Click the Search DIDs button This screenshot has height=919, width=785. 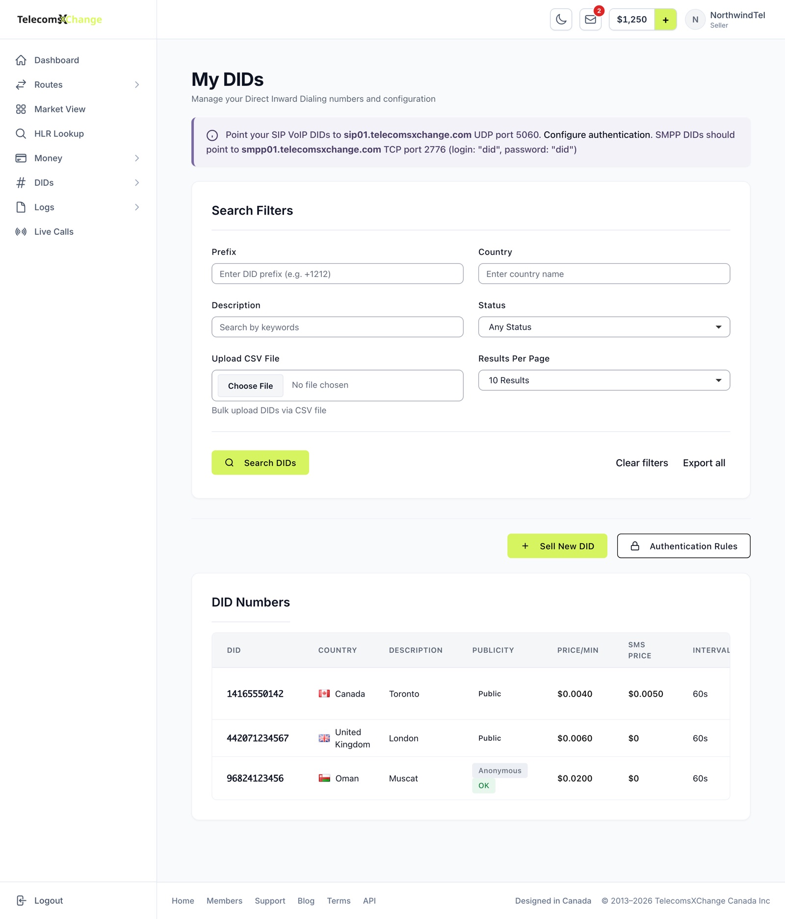(260, 463)
